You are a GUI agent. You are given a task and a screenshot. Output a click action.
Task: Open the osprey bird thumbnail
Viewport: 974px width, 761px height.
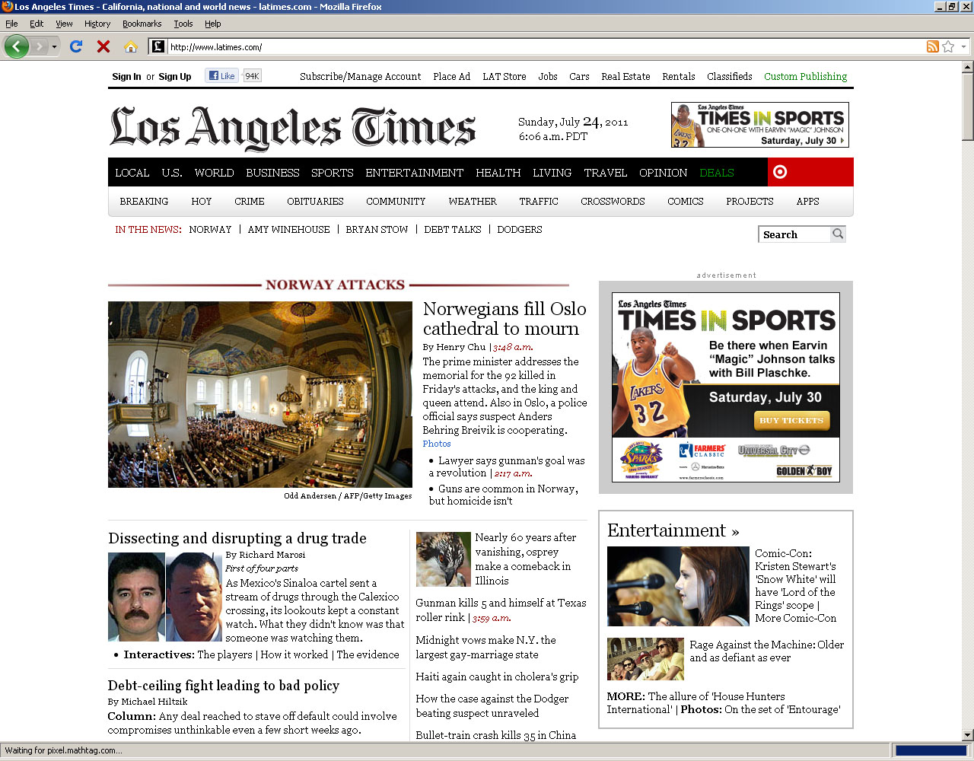coord(444,559)
